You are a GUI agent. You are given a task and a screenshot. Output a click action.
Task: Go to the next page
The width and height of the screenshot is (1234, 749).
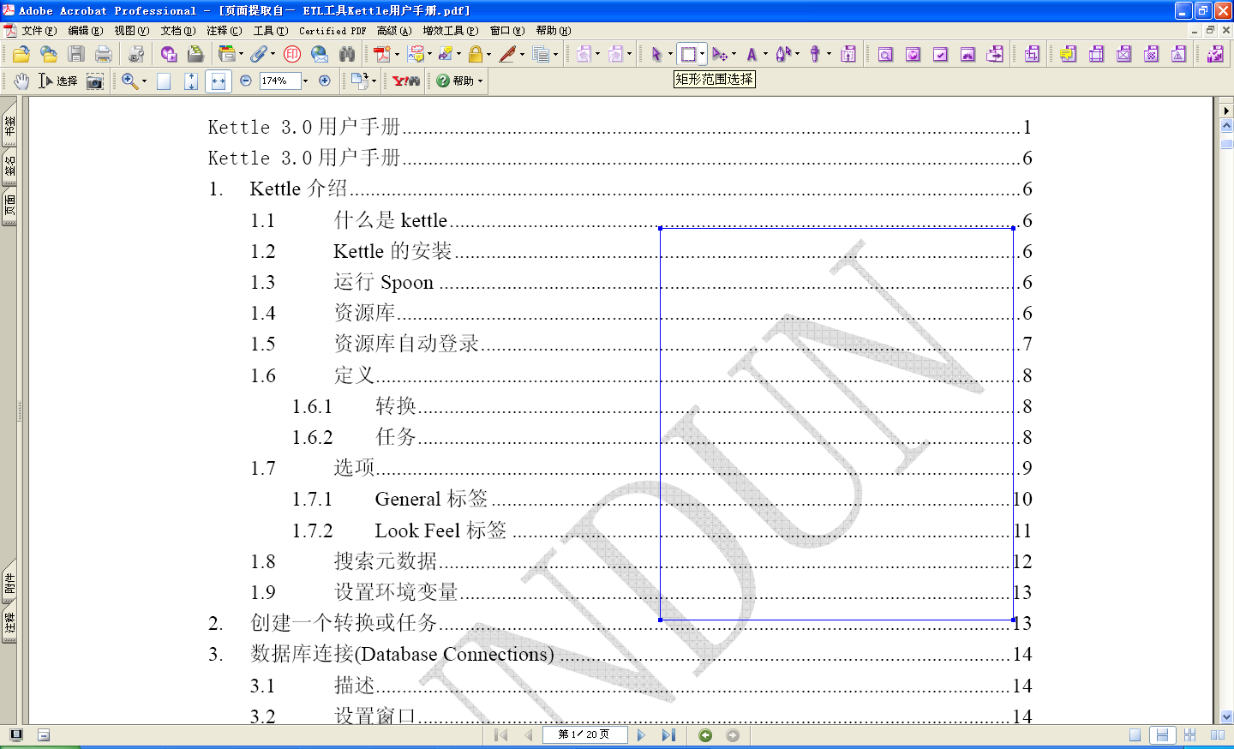641,734
